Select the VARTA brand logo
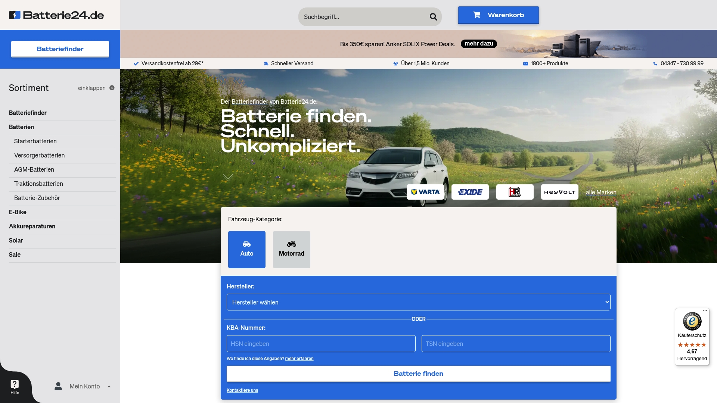This screenshot has width=717, height=403. pos(426,192)
